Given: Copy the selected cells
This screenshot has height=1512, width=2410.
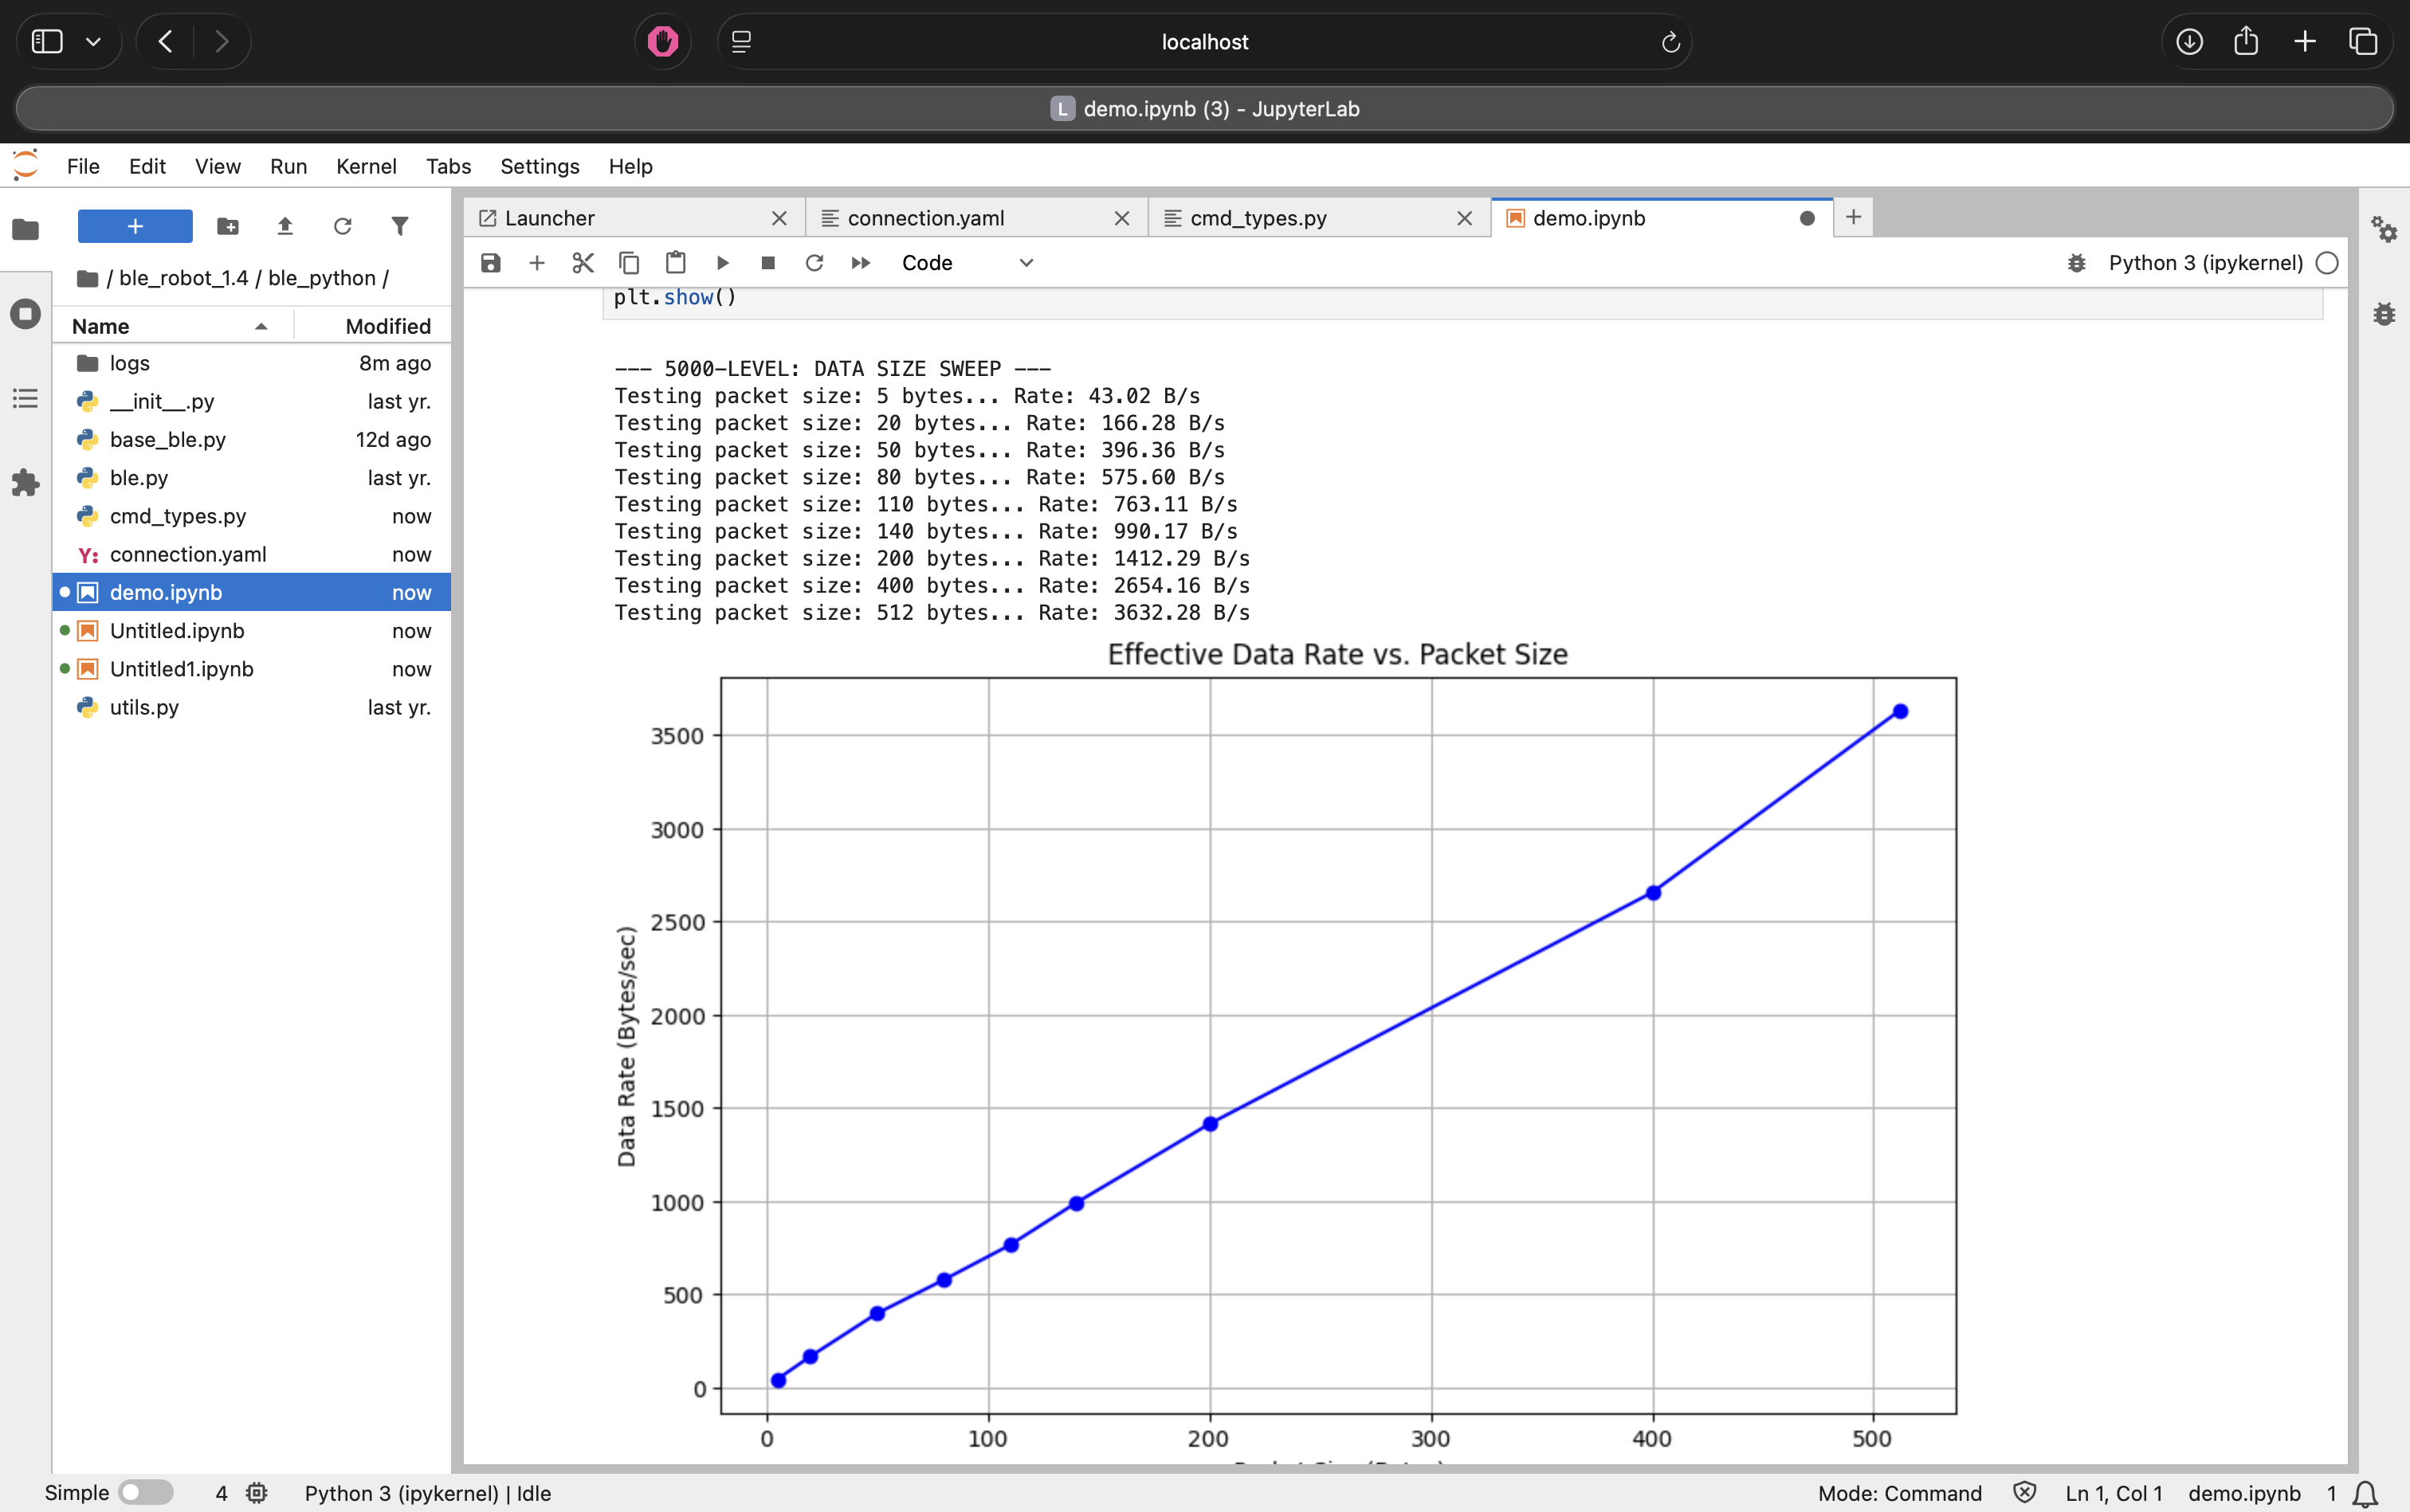Looking at the screenshot, I should (x=630, y=263).
